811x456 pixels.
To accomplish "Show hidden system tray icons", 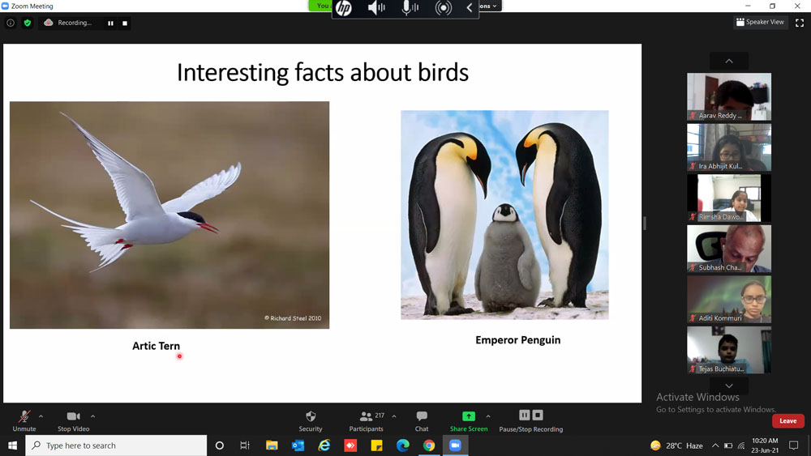I will [x=715, y=445].
